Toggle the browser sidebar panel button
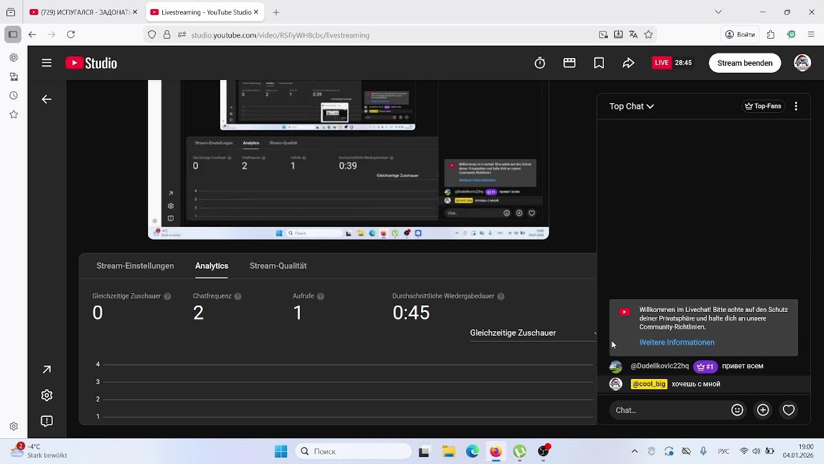 point(13,35)
